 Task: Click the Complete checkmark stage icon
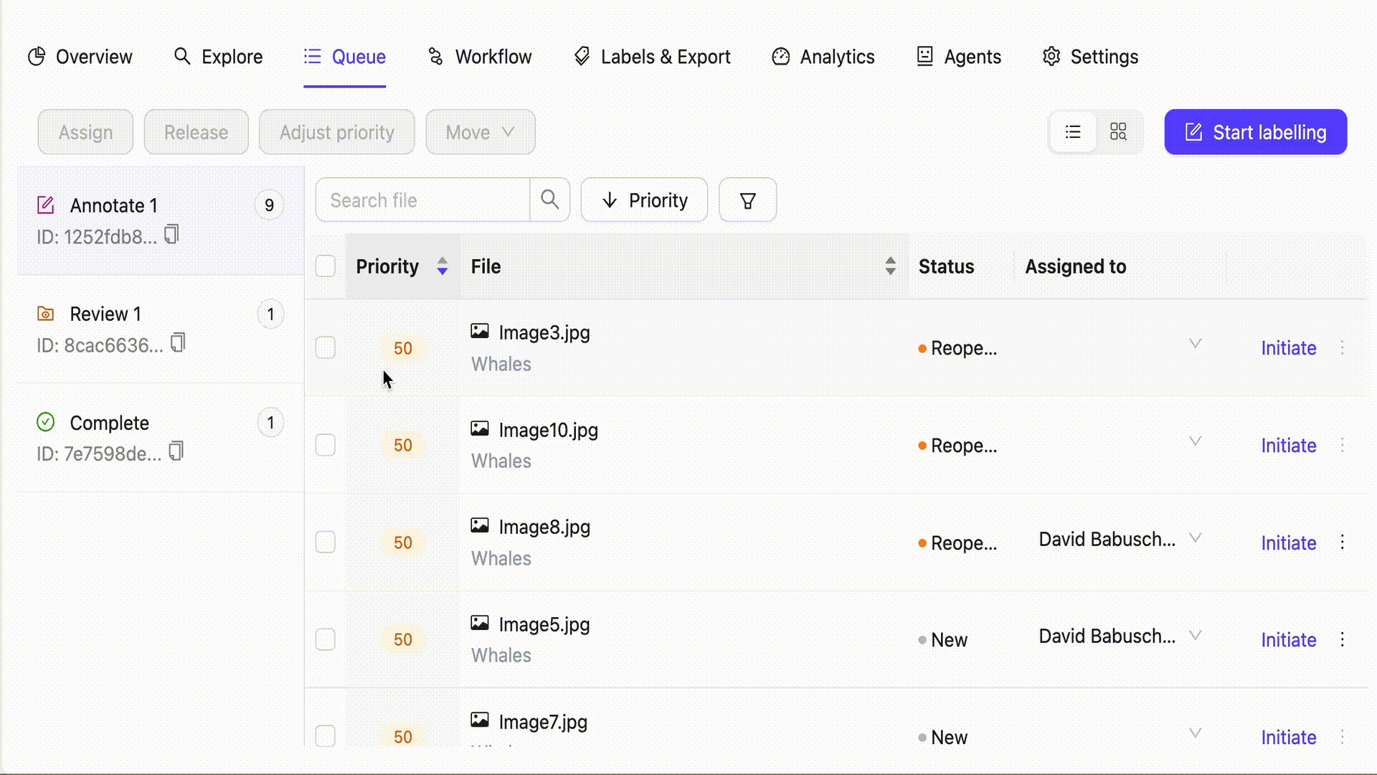pyautogui.click(x=46, y=422)
